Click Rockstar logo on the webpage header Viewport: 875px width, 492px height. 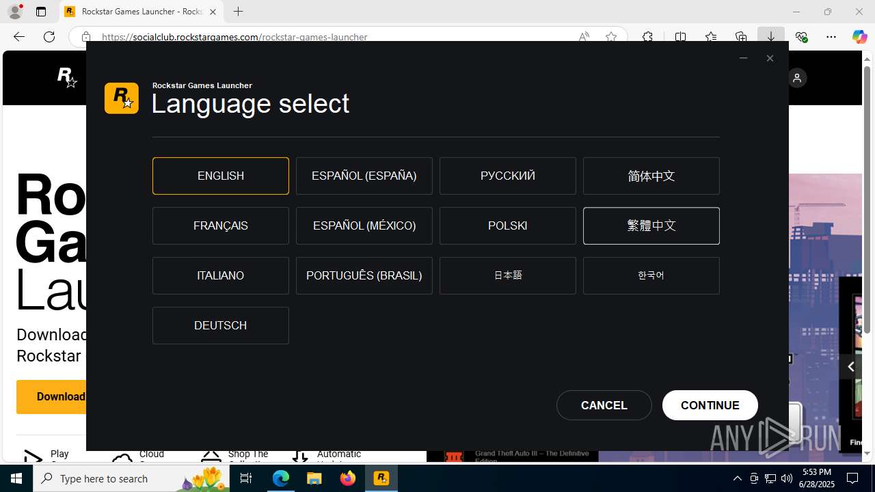pos(67,78)
